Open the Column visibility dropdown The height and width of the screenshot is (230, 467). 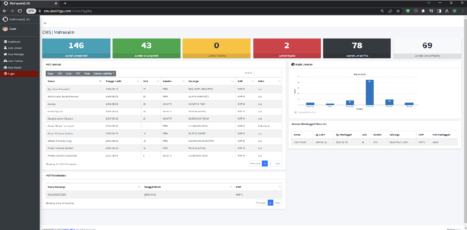[x=104, y=74]
